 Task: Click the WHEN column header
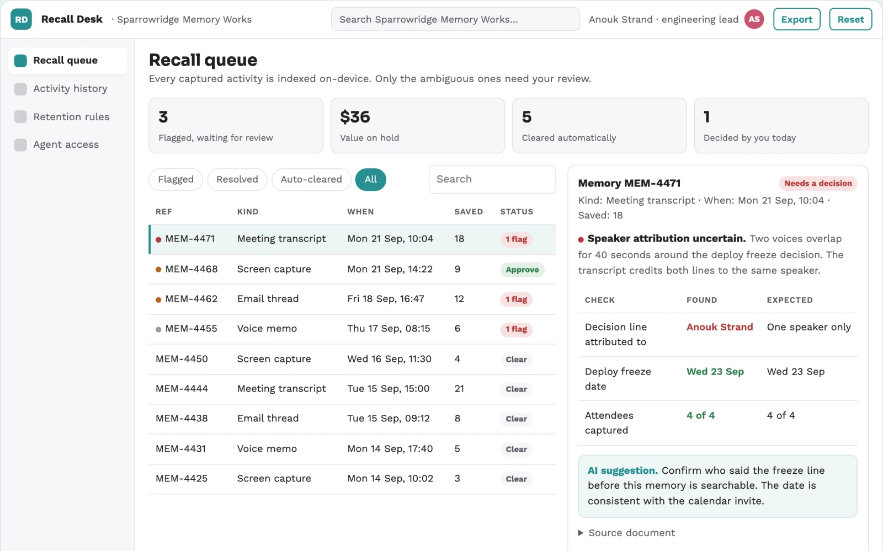[360, 212]
